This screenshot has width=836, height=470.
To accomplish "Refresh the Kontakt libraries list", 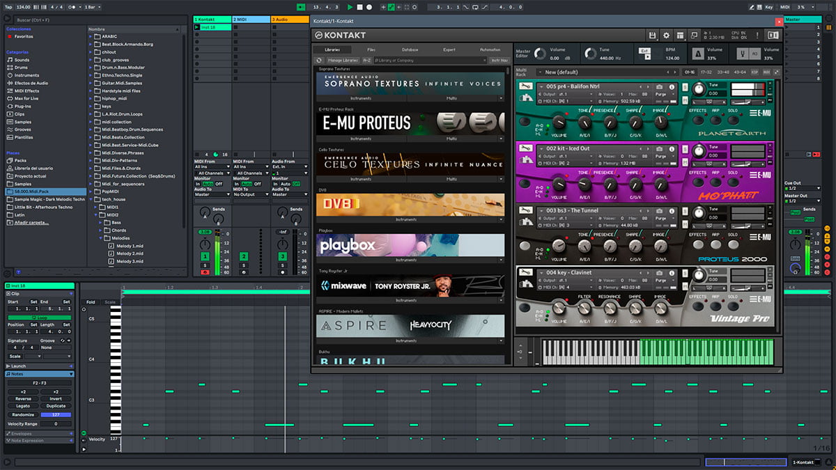I will (x=320, y=61).
